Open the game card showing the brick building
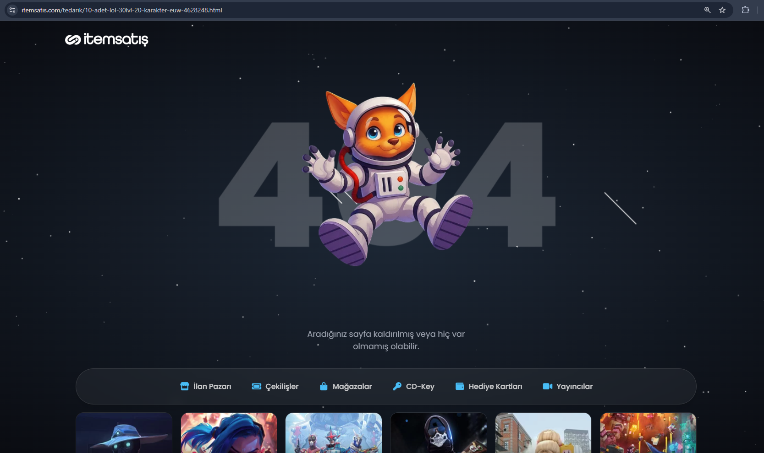764x453 pixels. [543, 433]
